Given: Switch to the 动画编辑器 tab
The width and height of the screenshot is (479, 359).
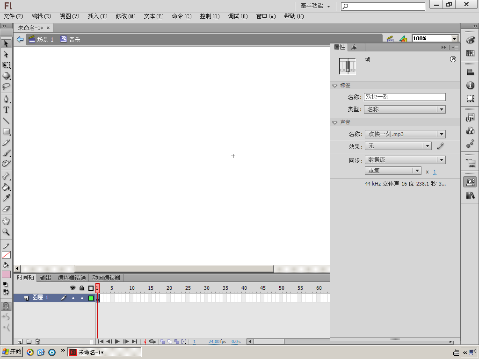Looking at the screenshot, I should [x=106, y=278].
